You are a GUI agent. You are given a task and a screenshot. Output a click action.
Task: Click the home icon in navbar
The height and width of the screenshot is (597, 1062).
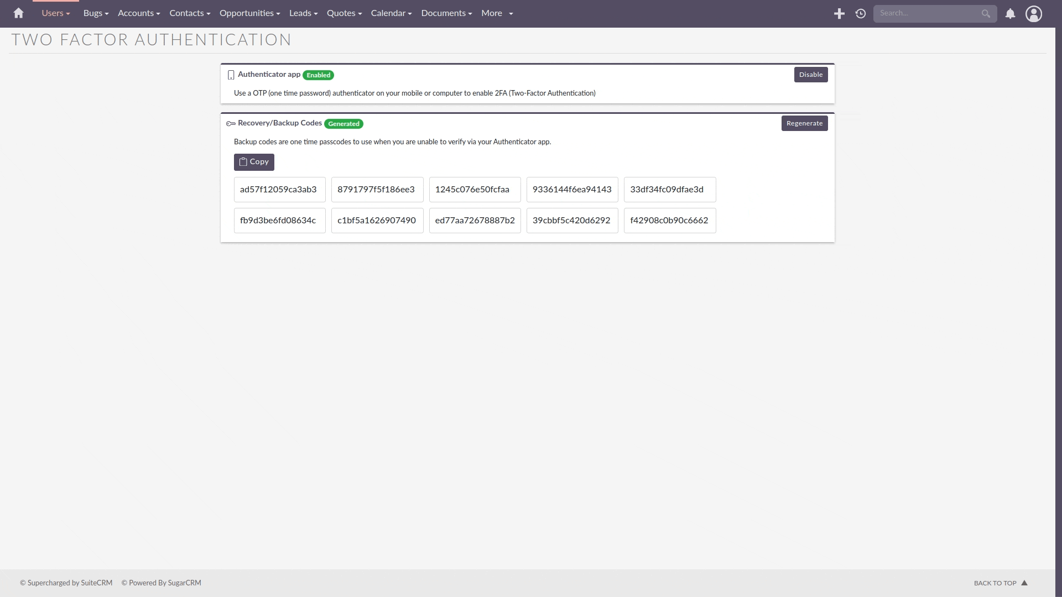point(18,13)
